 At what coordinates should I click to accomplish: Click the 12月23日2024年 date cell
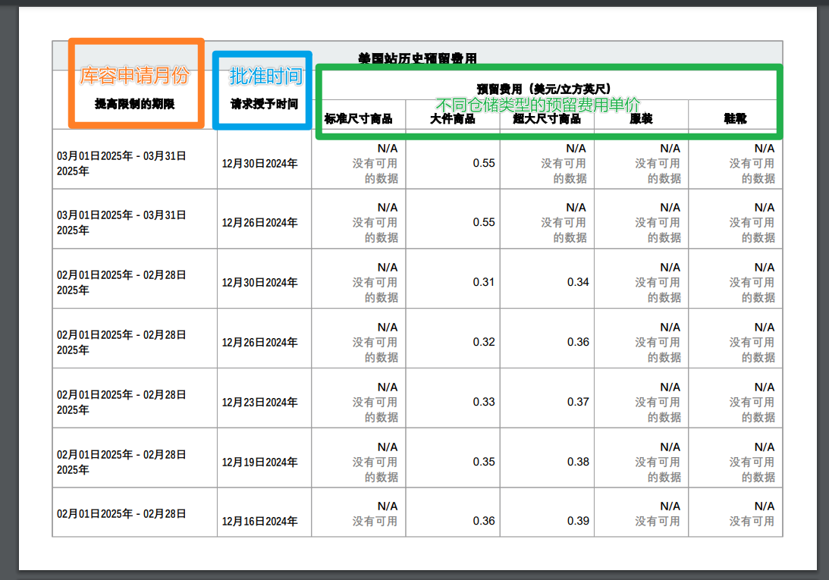pyautogui.click(x=259, y=403)
